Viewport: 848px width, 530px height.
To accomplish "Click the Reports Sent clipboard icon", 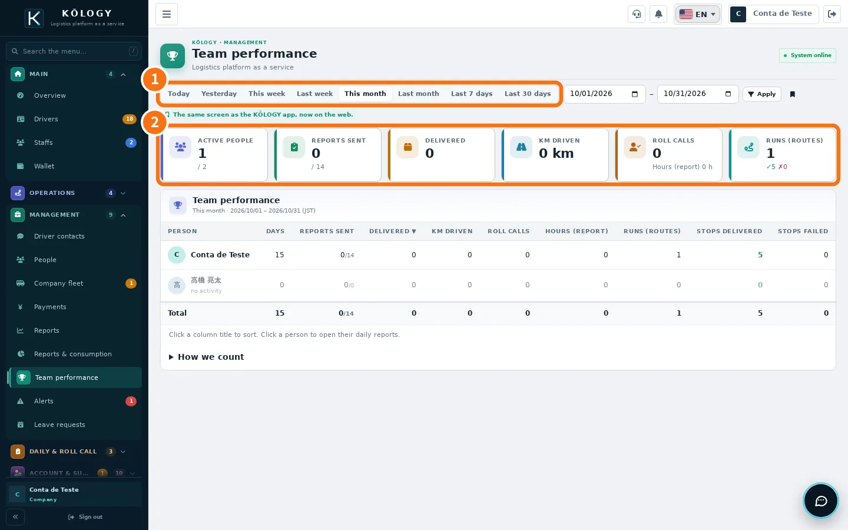I will coord(294,147).
